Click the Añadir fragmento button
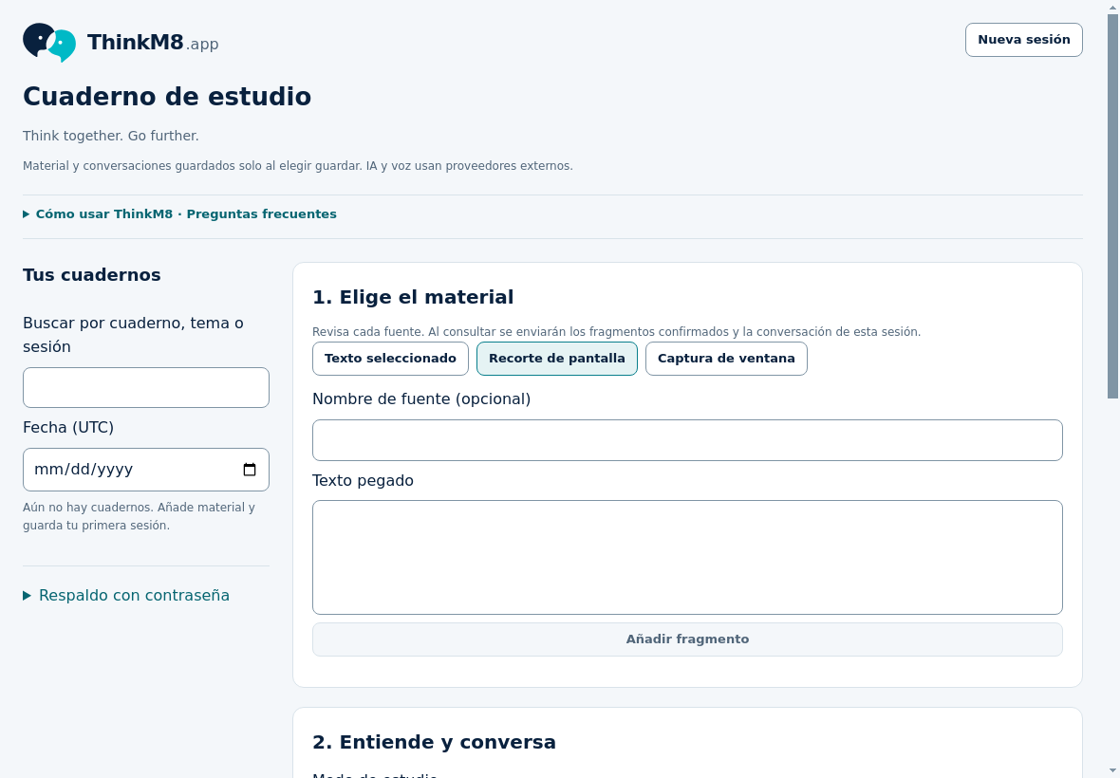The height and width of the screenshot is (778, 1120). pyautogui.click(x=687, y=639)
